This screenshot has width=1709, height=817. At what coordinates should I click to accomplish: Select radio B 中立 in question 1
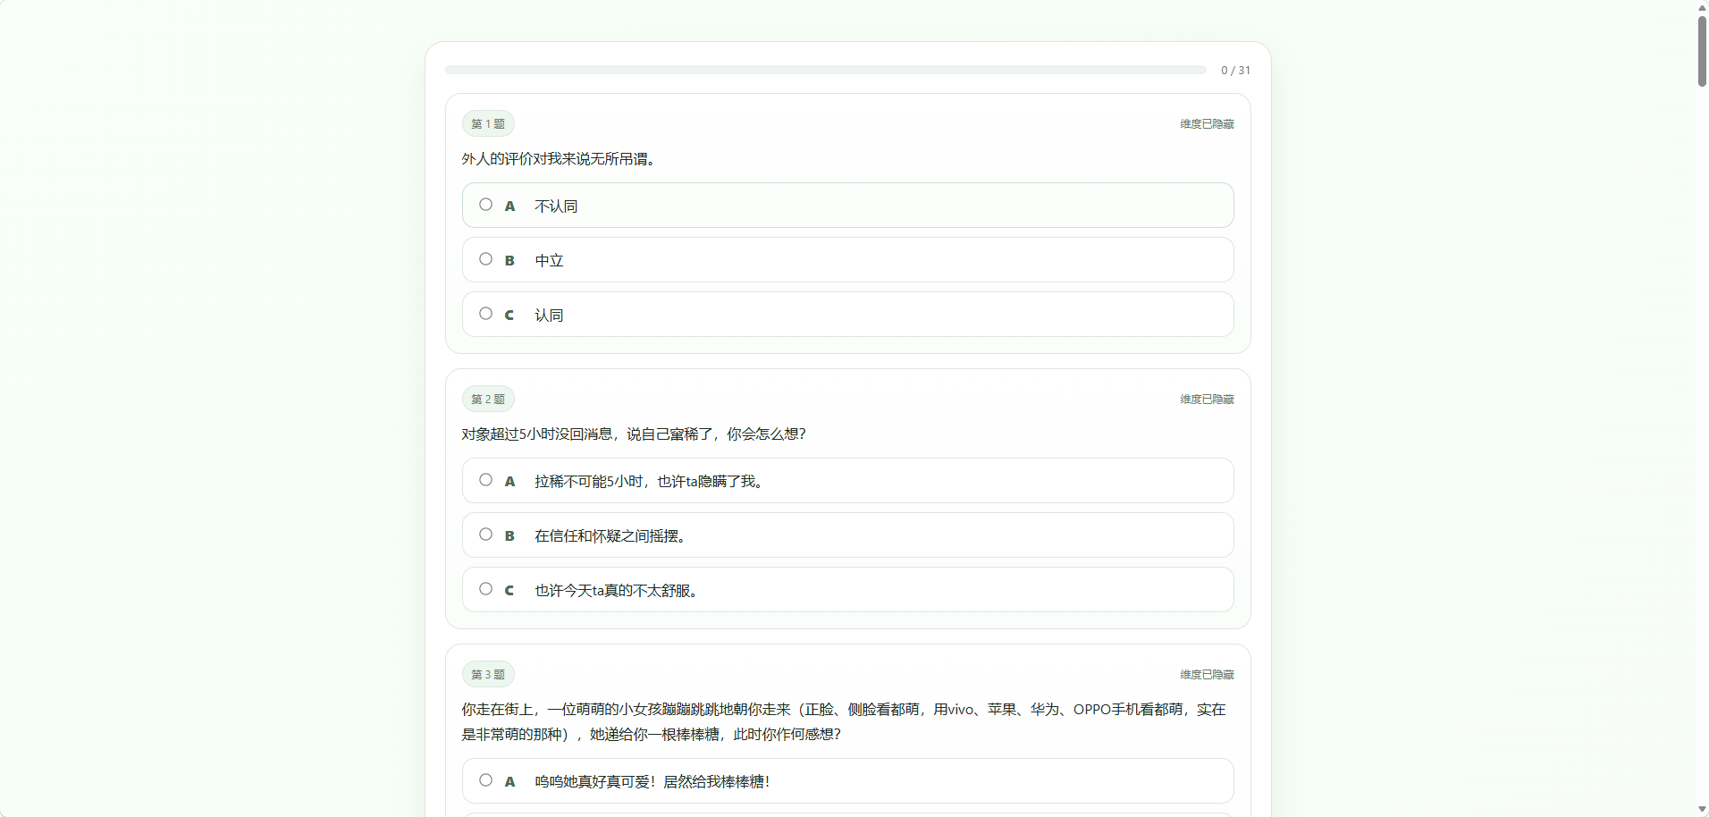coord(485,259)
